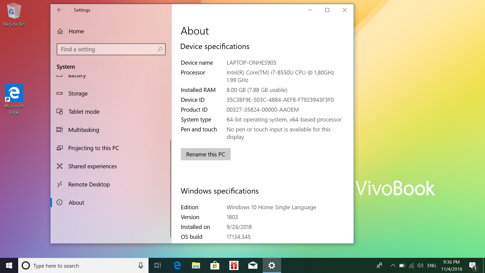Click the Shared experiences icon
Image resolution: width=485 pixels, height=273 pixels.
pos(60,166)
